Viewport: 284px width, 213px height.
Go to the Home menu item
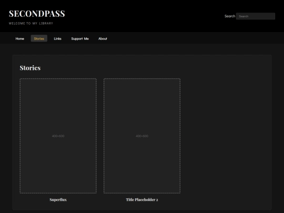(20, 38)
